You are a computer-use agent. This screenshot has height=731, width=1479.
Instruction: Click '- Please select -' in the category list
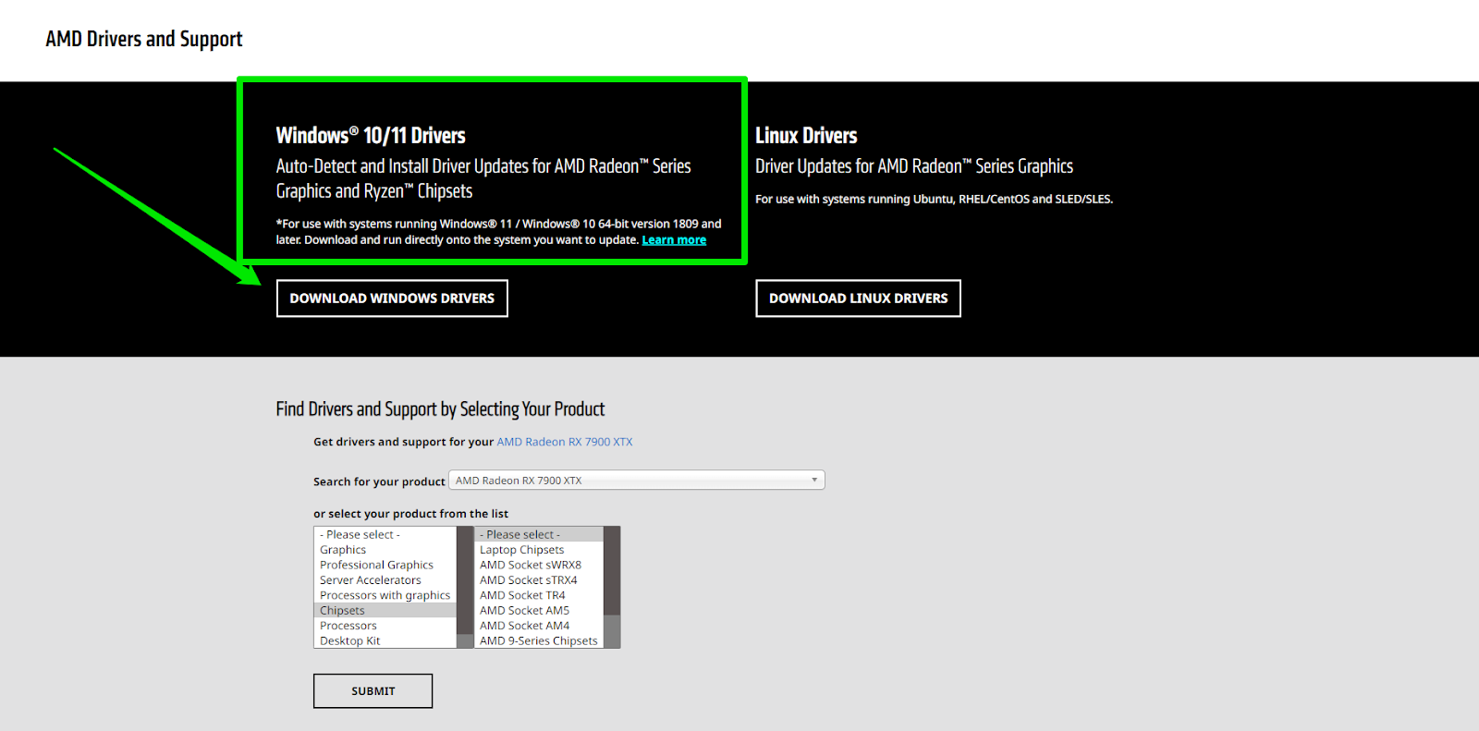[385, 534]
